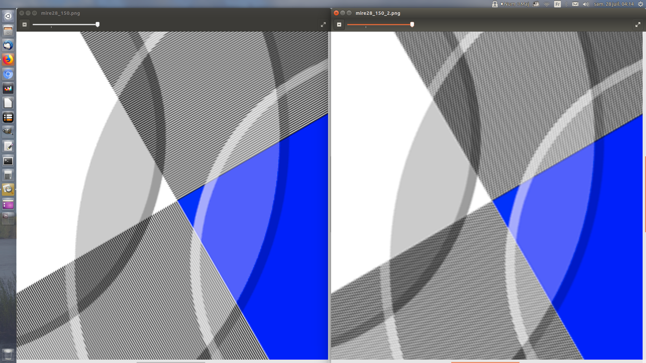Viewport: 646px width, 363px height.
Task: Open the Terminal from the dock
Action: tap(8, 161)
